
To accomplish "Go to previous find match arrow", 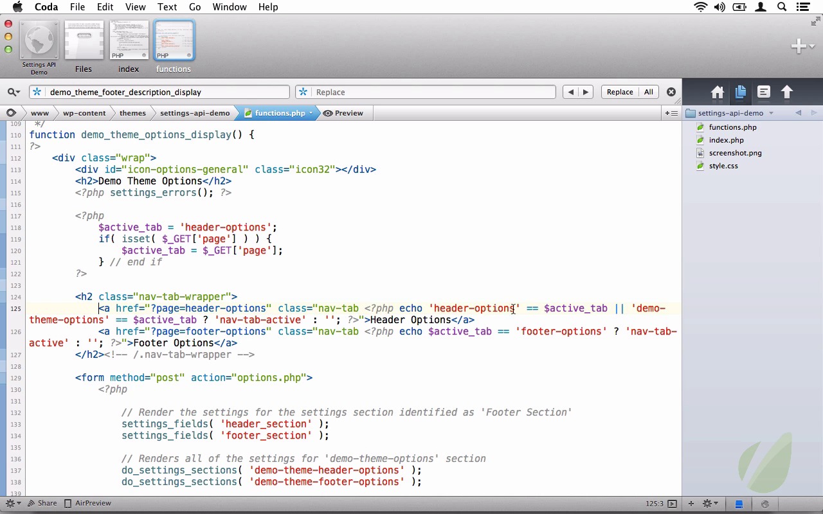I will click(570, 92).
